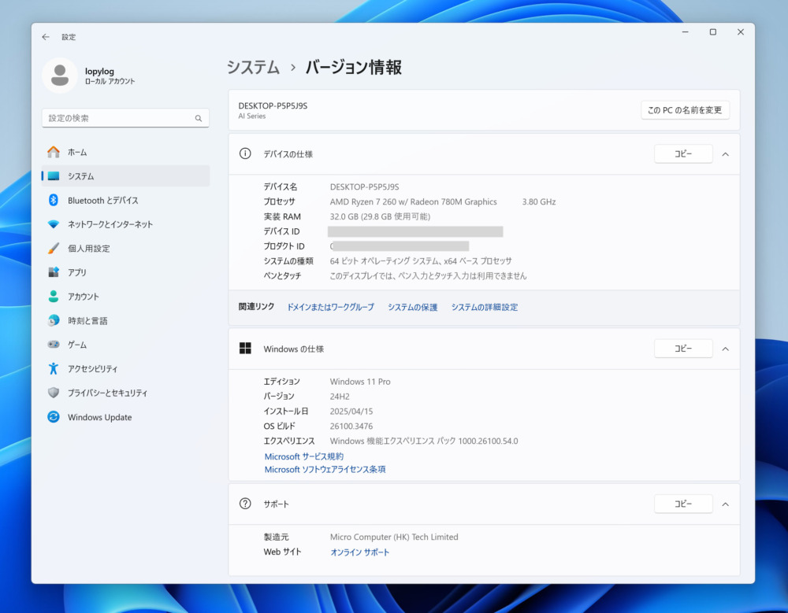Select the version value 24H2
Screen dimensions: 788x613
[340, 397]
